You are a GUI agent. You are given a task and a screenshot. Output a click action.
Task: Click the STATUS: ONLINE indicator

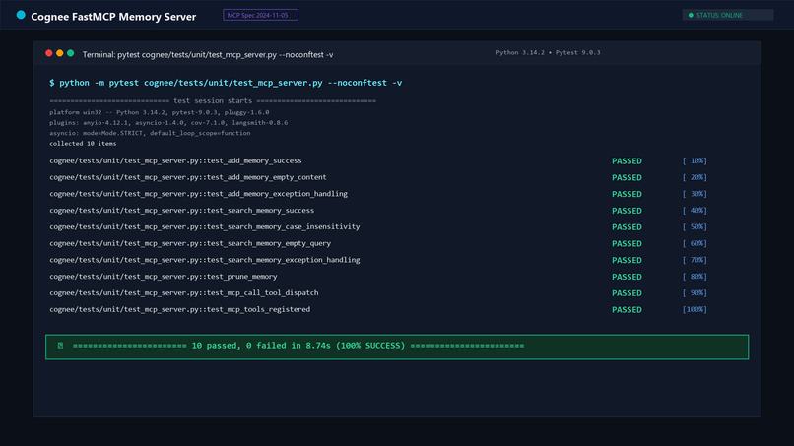coord(728,15)
